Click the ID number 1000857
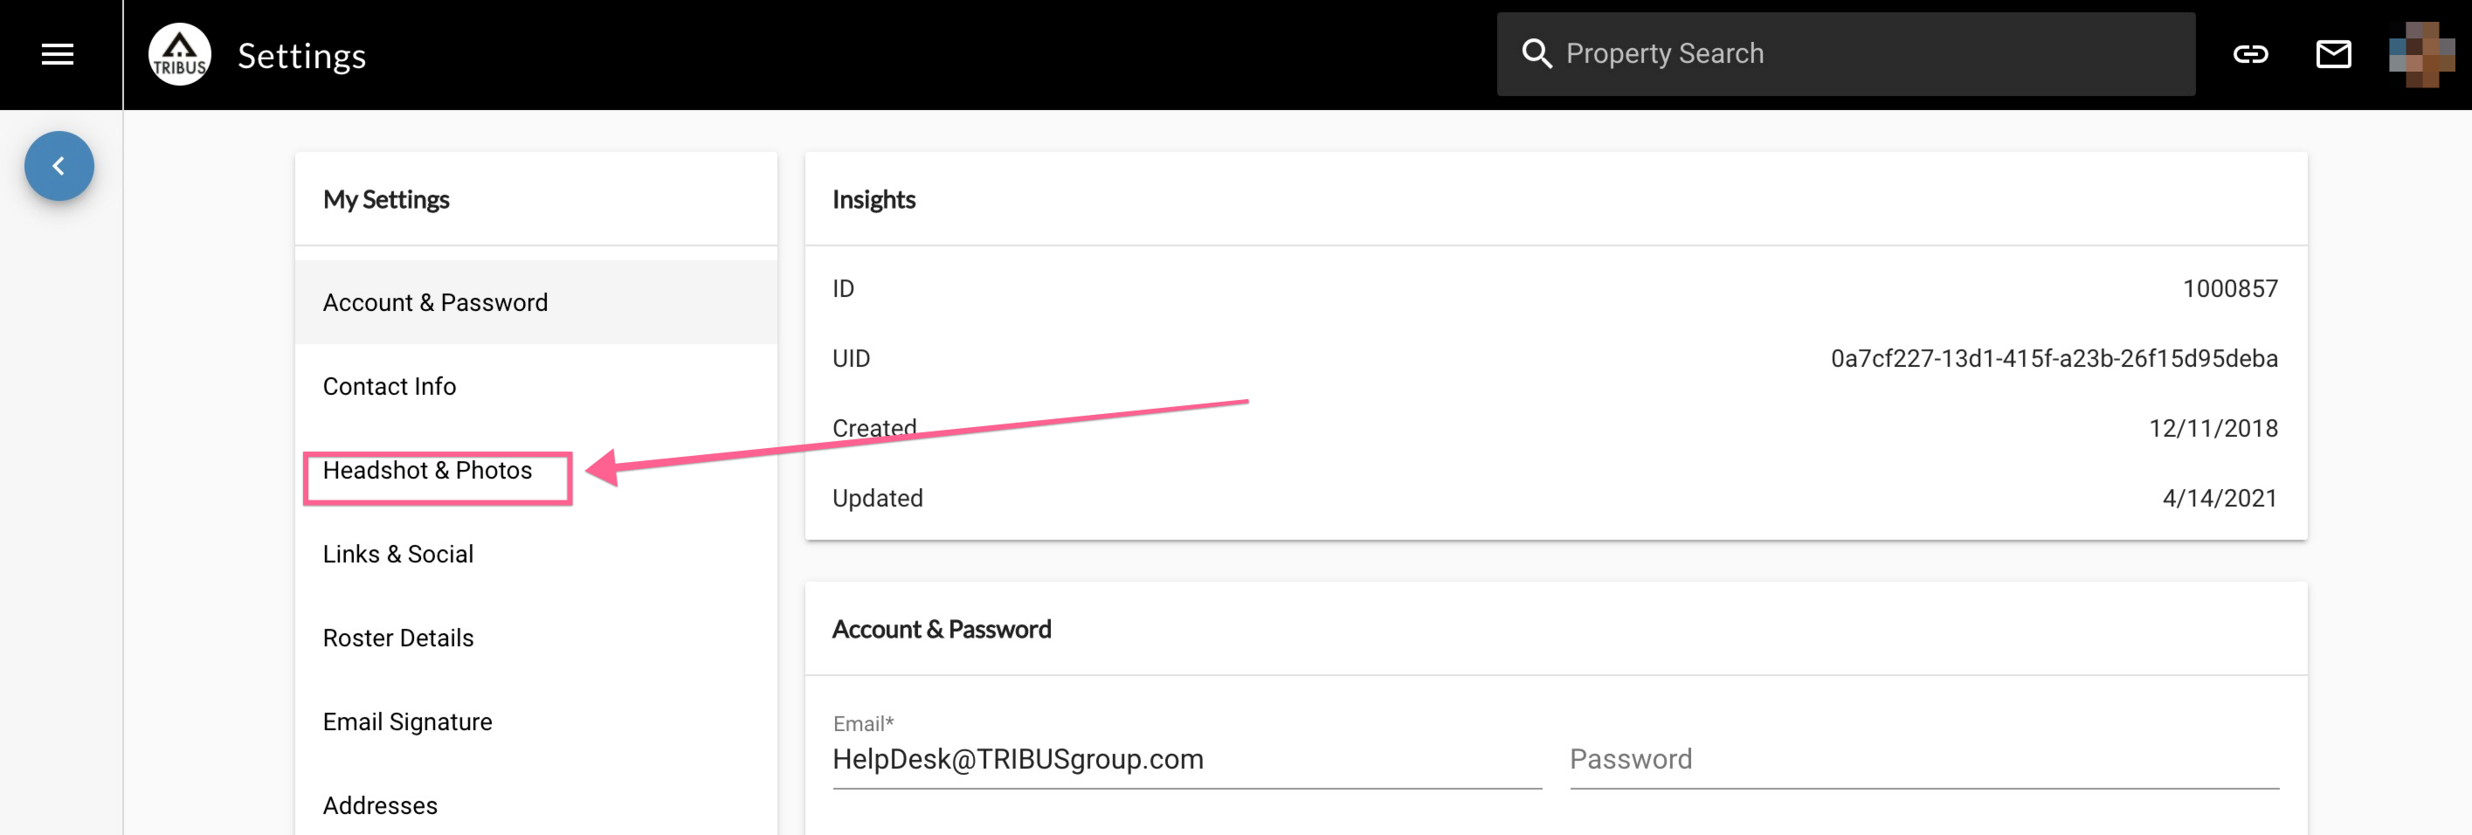Viewport: 2472px width, 835px height. (x=2230, y=289)
